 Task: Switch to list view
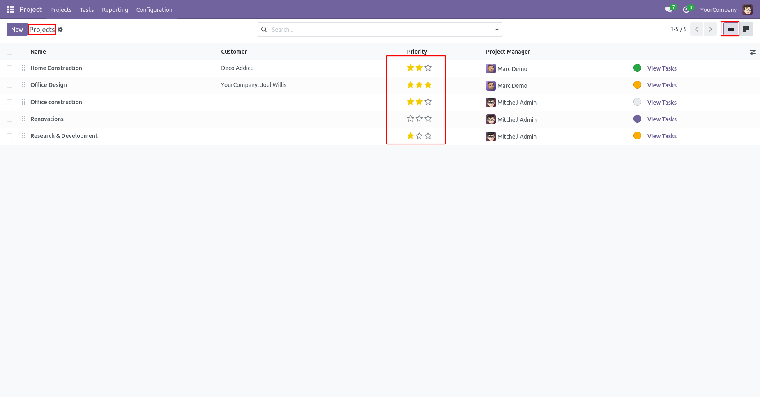(730, 29)
